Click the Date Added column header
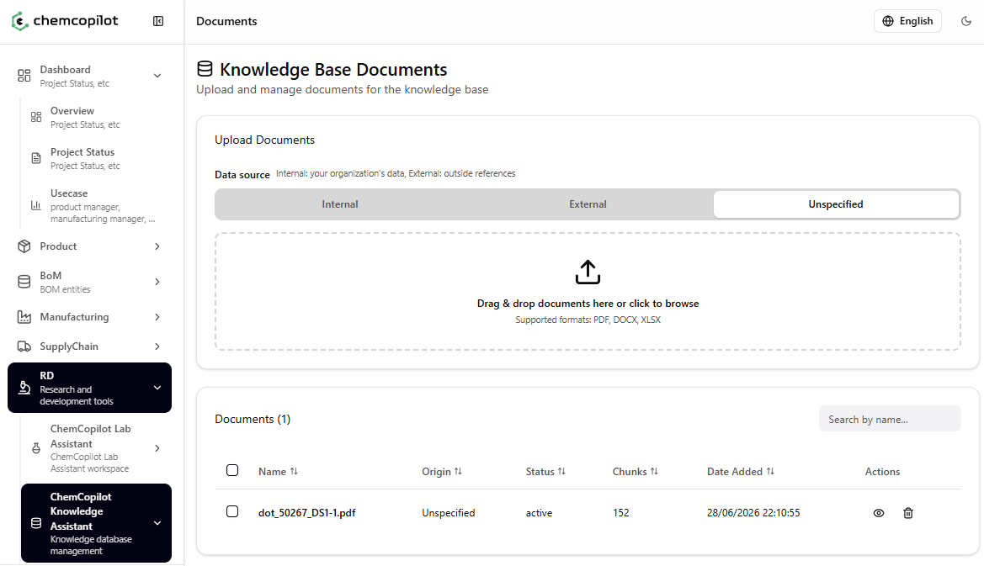Image resolution: width=984 pixels, height=566 pixels. pyautogui.click(x=741, y=471)
